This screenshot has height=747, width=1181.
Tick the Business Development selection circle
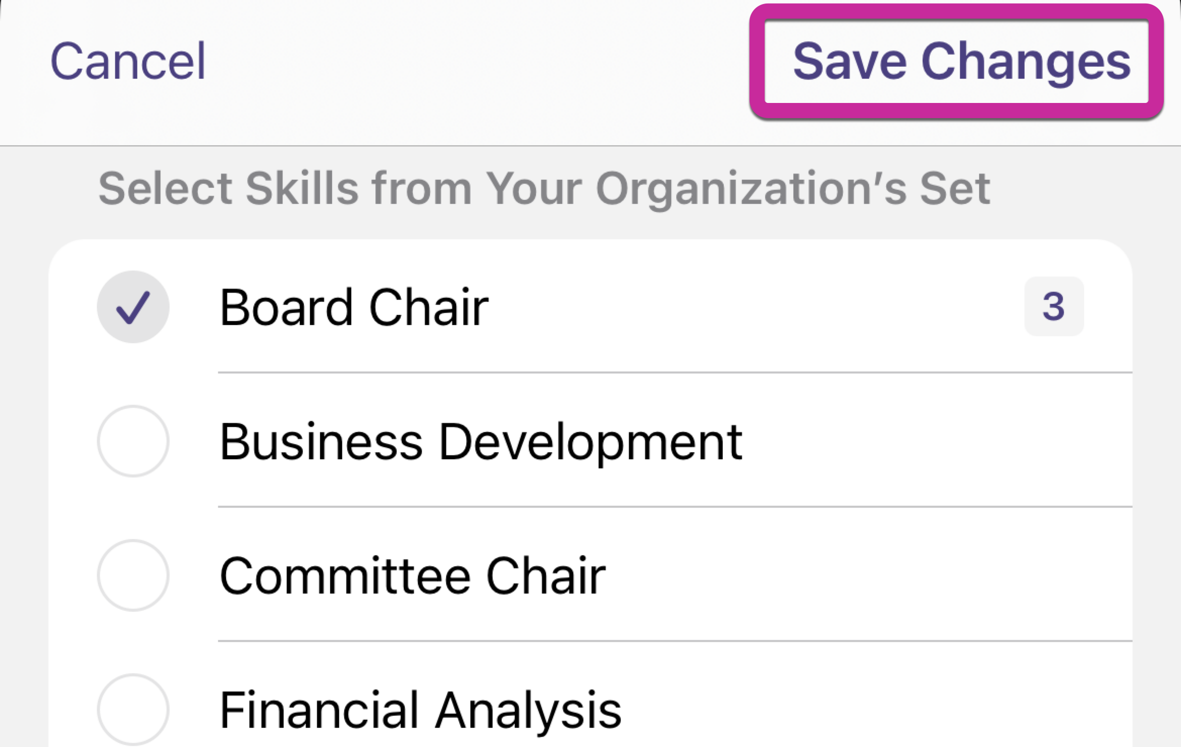click(133, 441)
